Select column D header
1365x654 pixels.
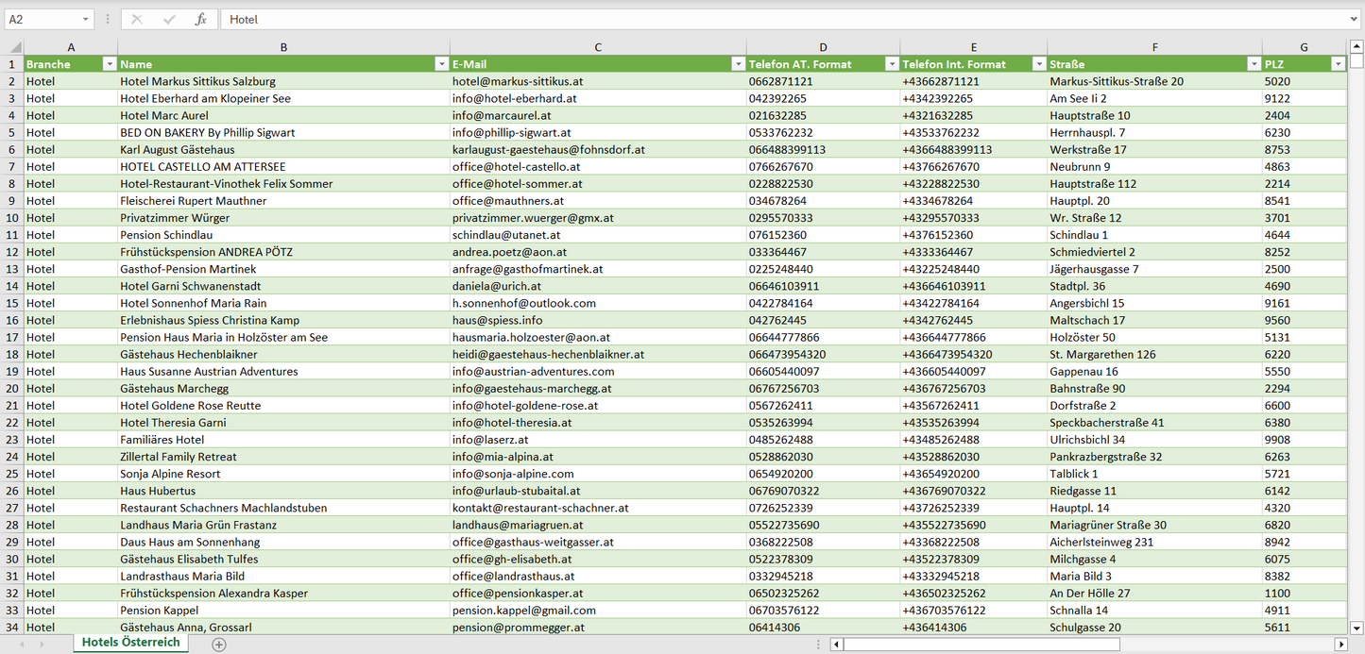coord(823,47)
